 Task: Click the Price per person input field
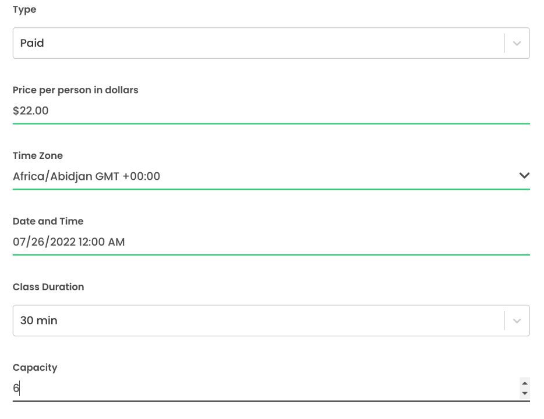click(x=271, y=111)
